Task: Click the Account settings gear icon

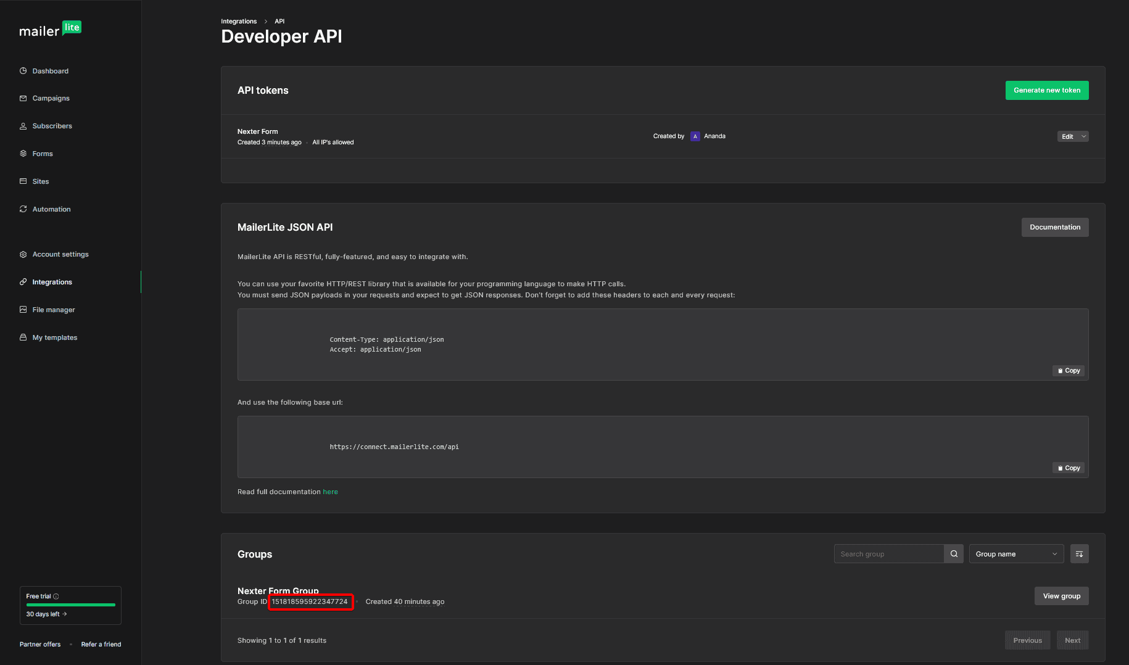Action: coord(23,254)
